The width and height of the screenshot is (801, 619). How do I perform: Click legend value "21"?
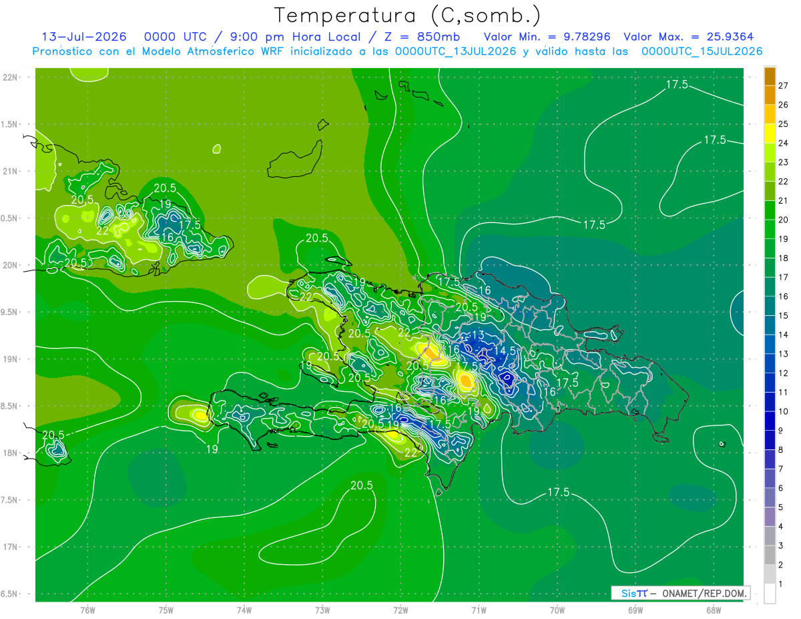pos(784,200)
